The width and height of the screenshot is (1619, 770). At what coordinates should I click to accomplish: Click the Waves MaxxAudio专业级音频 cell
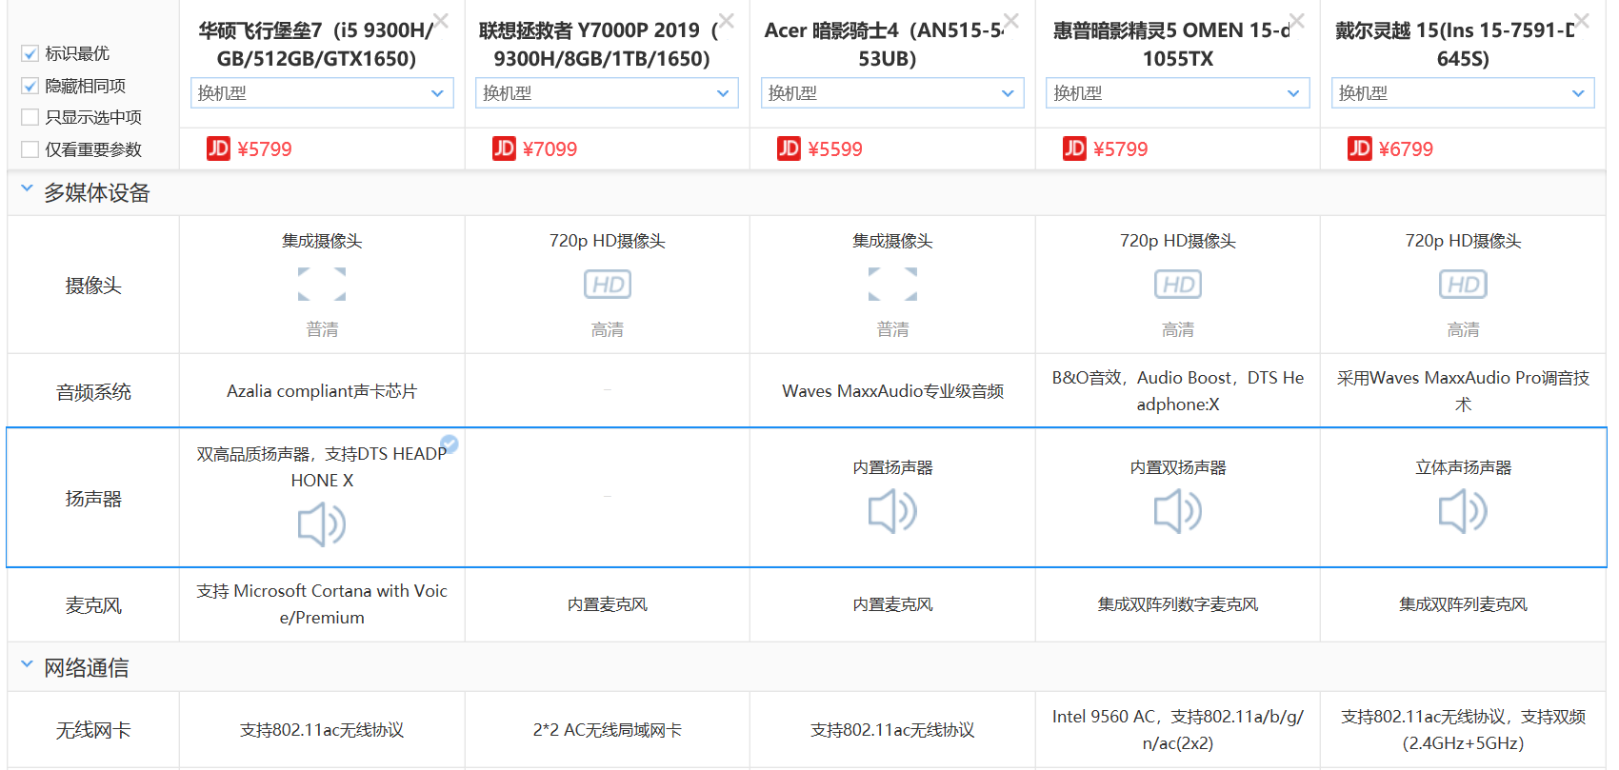892,391
